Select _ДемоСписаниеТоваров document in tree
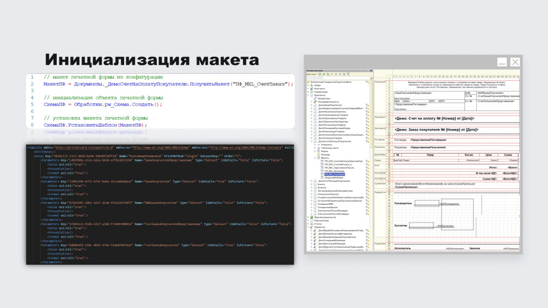Image resolution: width=548 pixels, height=308 pixels. (x=330, y=138)
